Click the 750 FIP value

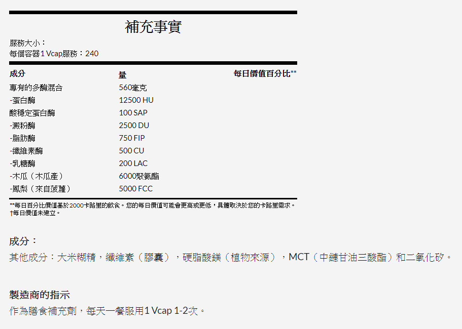tap(132, 138)
